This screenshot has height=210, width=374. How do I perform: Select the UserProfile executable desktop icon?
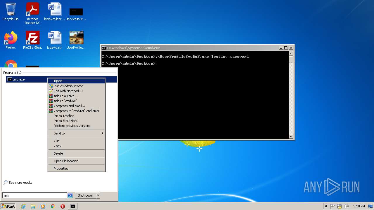(76, 40)
